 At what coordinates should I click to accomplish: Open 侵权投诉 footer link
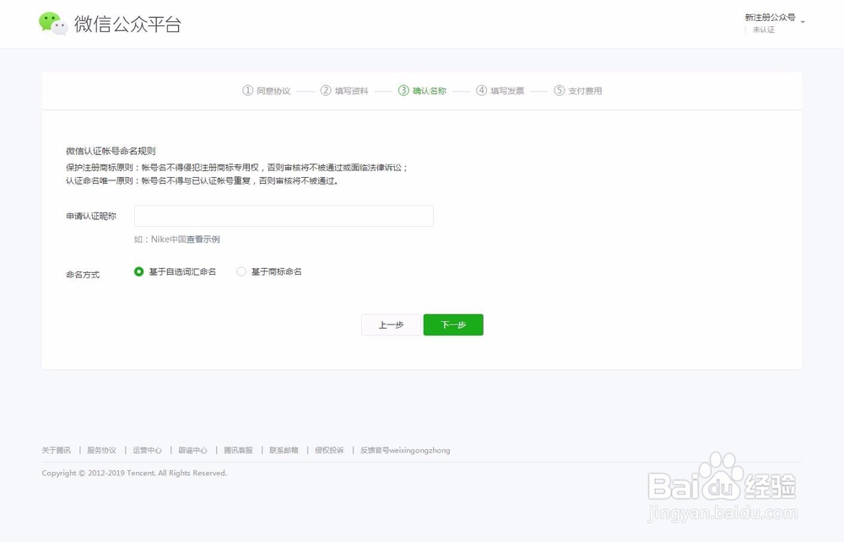click(329, 450)
